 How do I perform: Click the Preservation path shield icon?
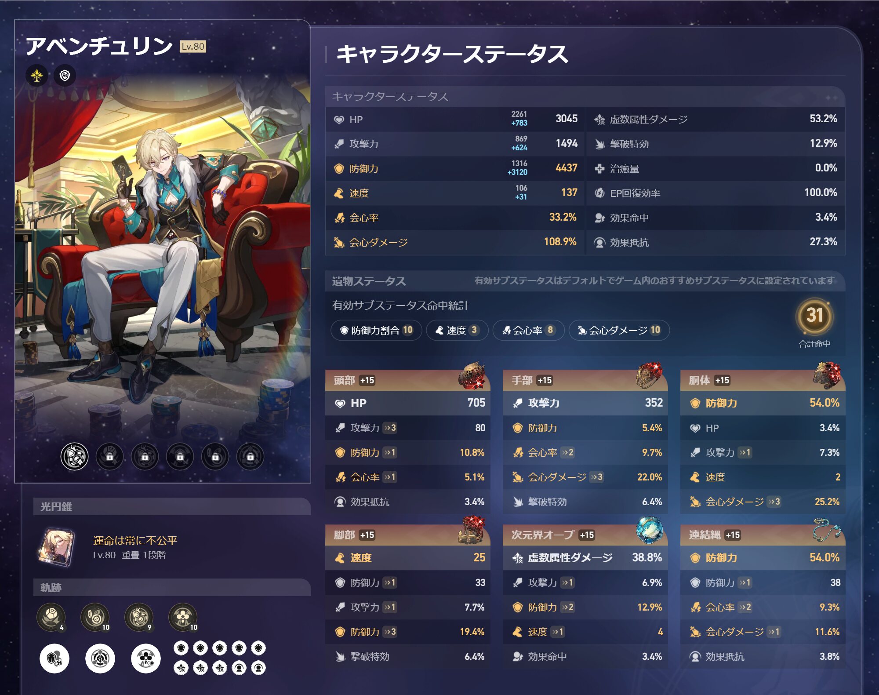tap(65, 76)
